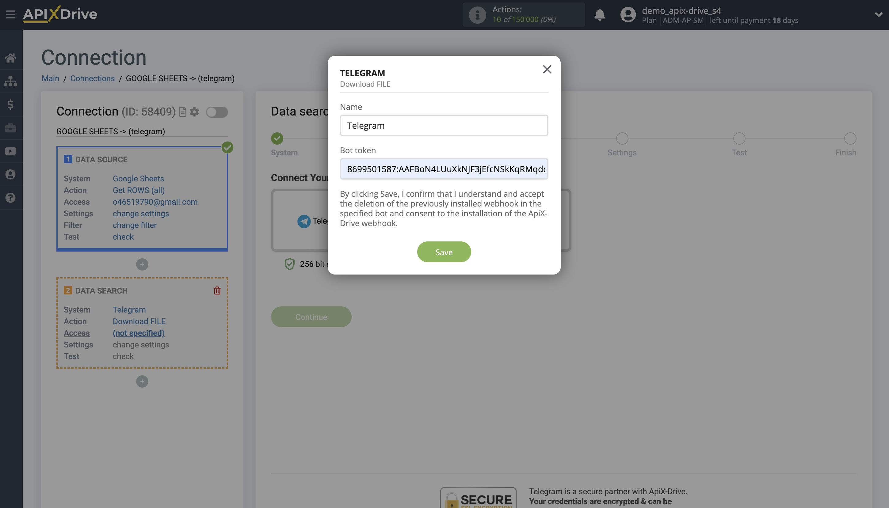Add a step via plus button below Data Search
889x508 pixels.
coord(142,381)
